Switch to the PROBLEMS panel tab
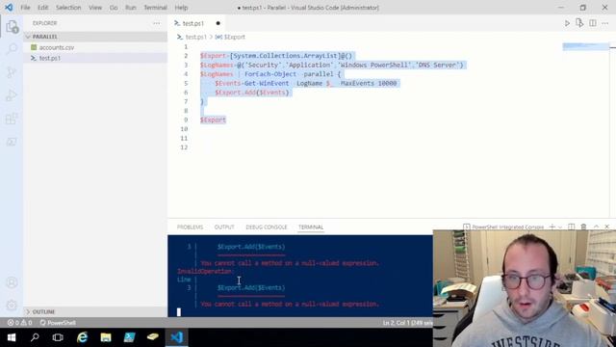 point(191,227)
